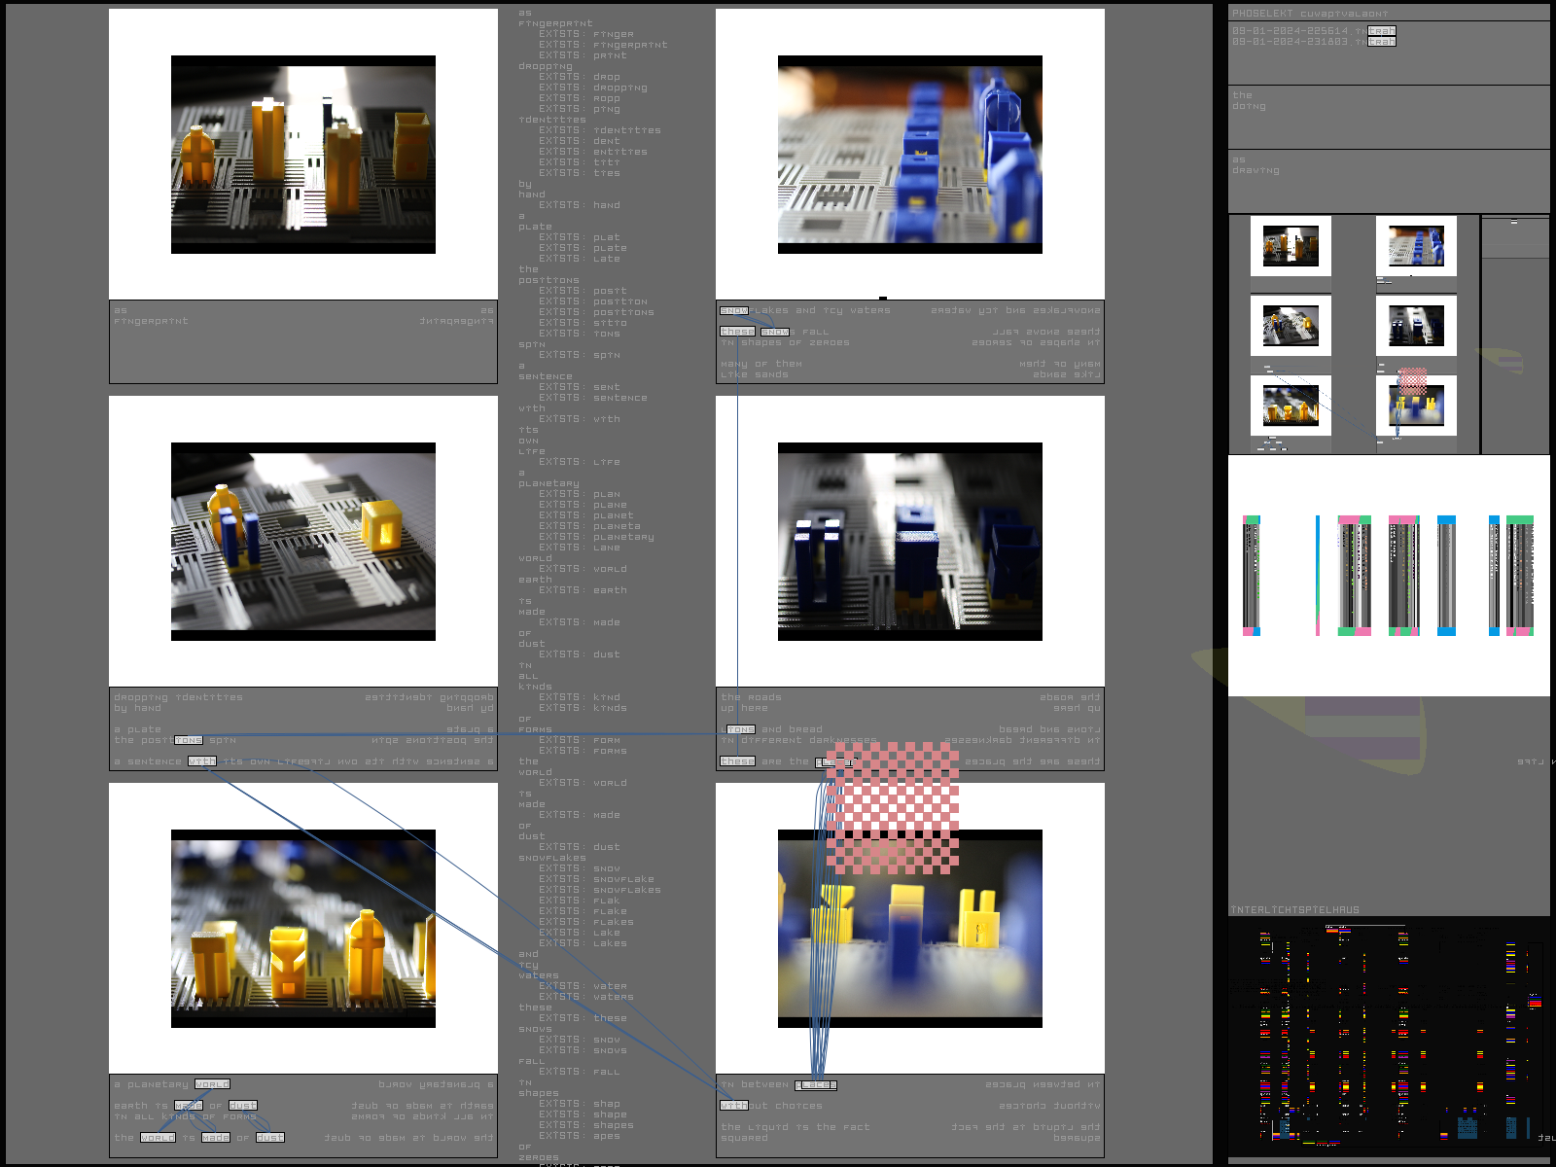The width and height of the screenshot is (1556, 1167).
Task: Click the highlighted 'these' before 'snows fall'
Action: pos(737,332)
